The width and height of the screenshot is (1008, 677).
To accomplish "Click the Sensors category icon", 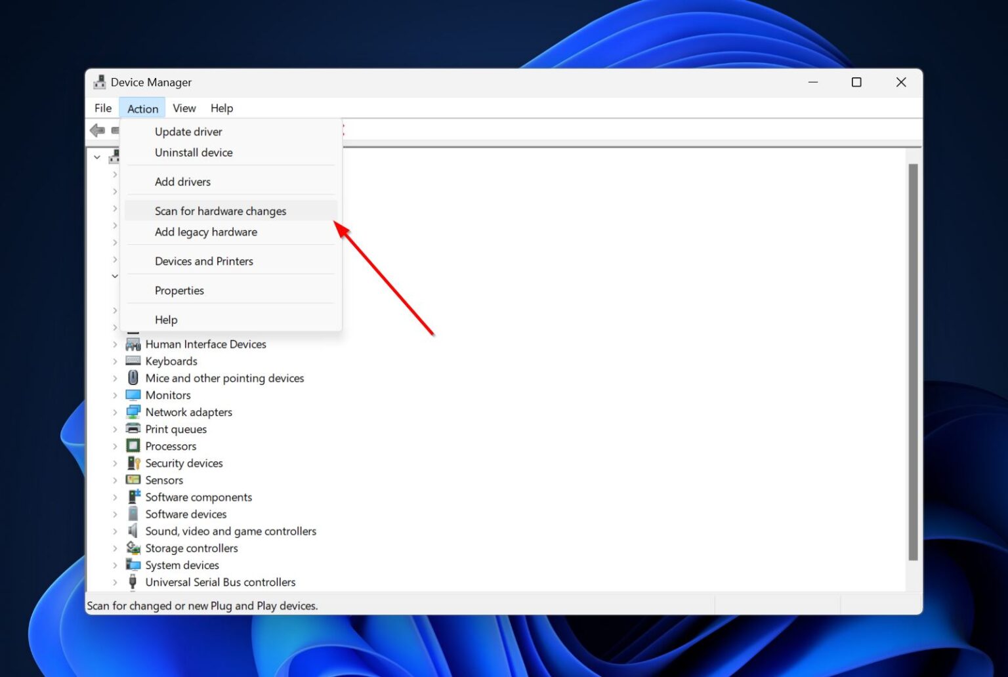I will coord(133,480).
